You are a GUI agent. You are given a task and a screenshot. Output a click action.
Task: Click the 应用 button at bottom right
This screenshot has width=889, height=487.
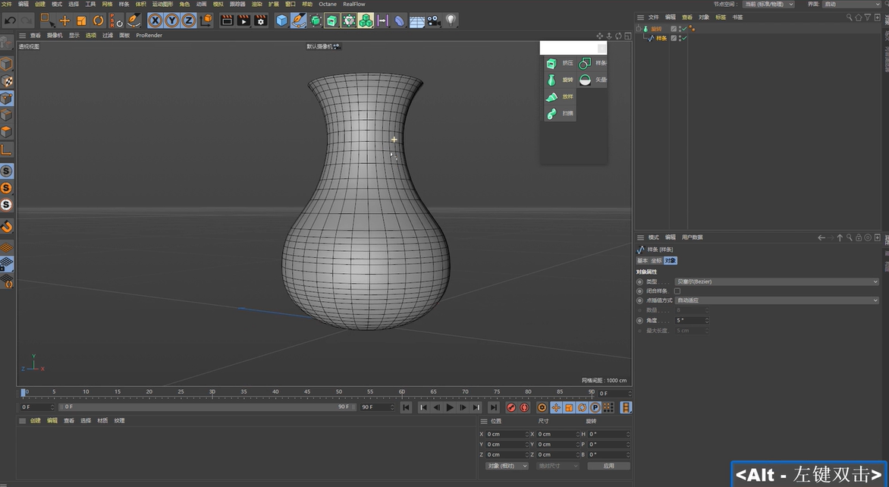(x=609, y=465)
